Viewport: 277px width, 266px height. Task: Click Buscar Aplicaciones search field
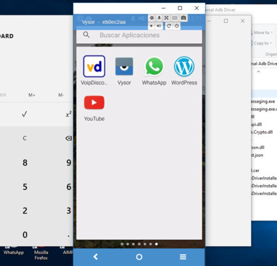click(x=139, y=35)
